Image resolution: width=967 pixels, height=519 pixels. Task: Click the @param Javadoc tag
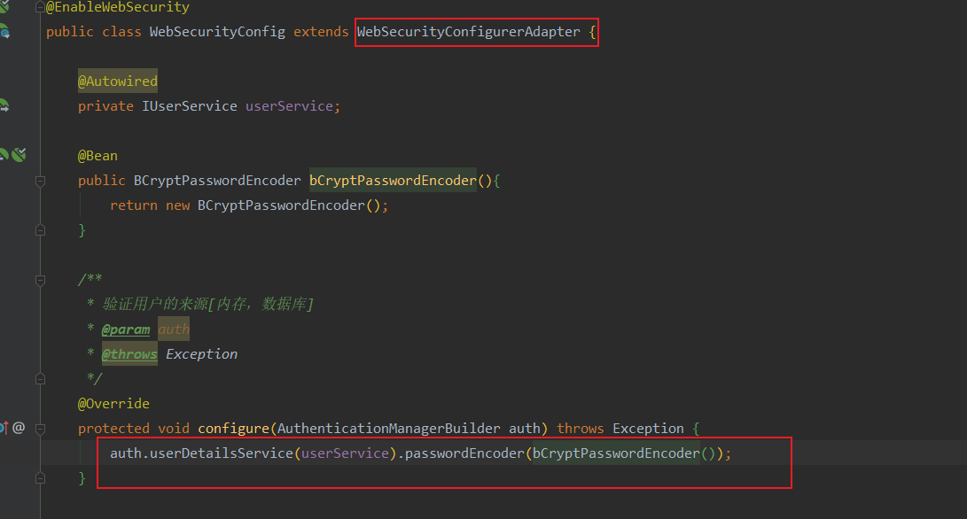coord(126,329)
